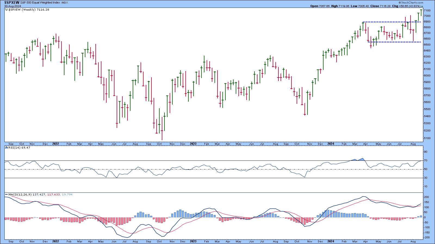Click the MACD blue line legend icon
Screen dimensions: 435x244
coord(6,195)
